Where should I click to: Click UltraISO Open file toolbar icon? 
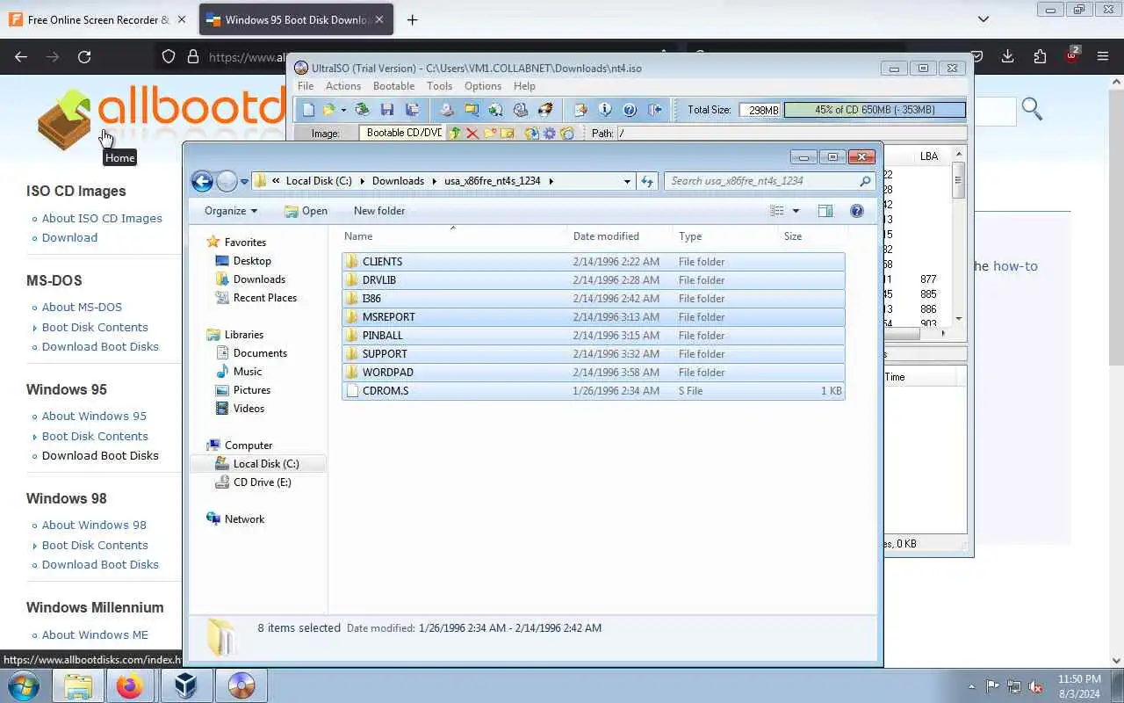tap(329, 110)
